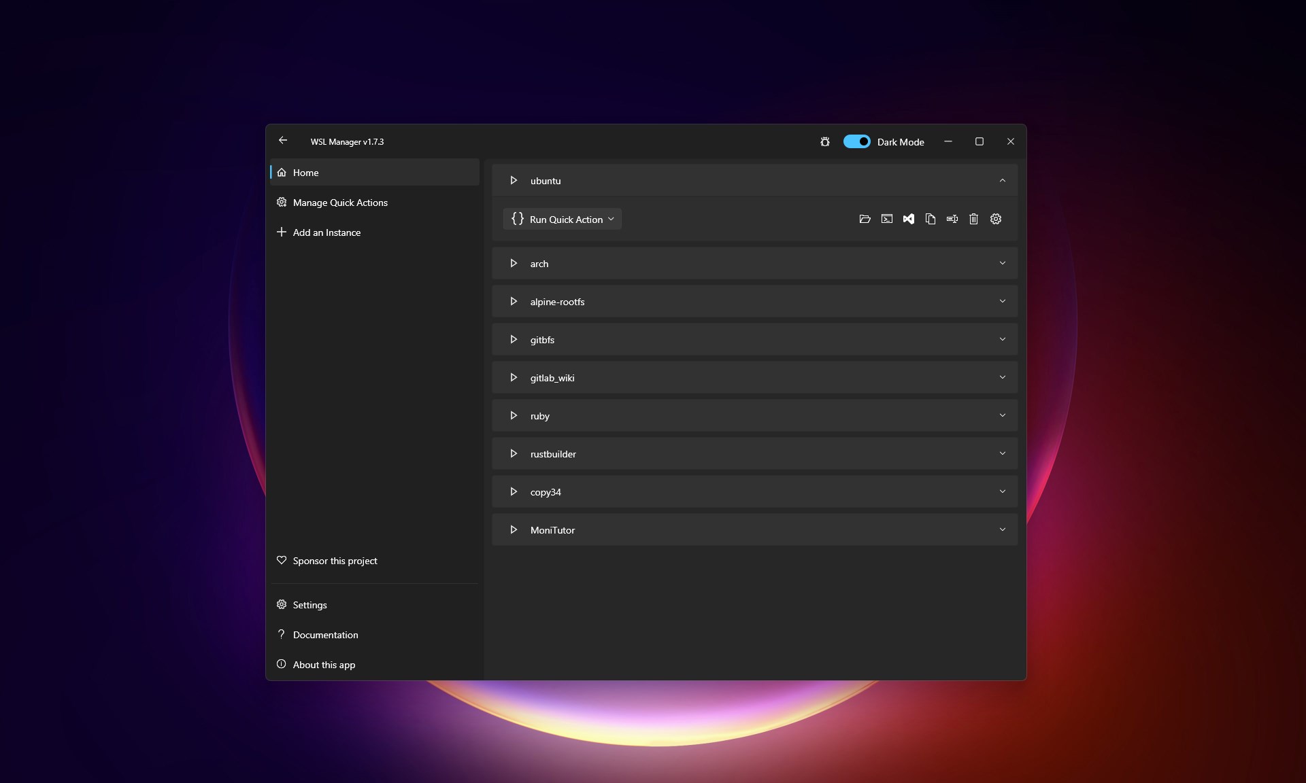Click the back arrow in the title bar

[x=283, y=141]
